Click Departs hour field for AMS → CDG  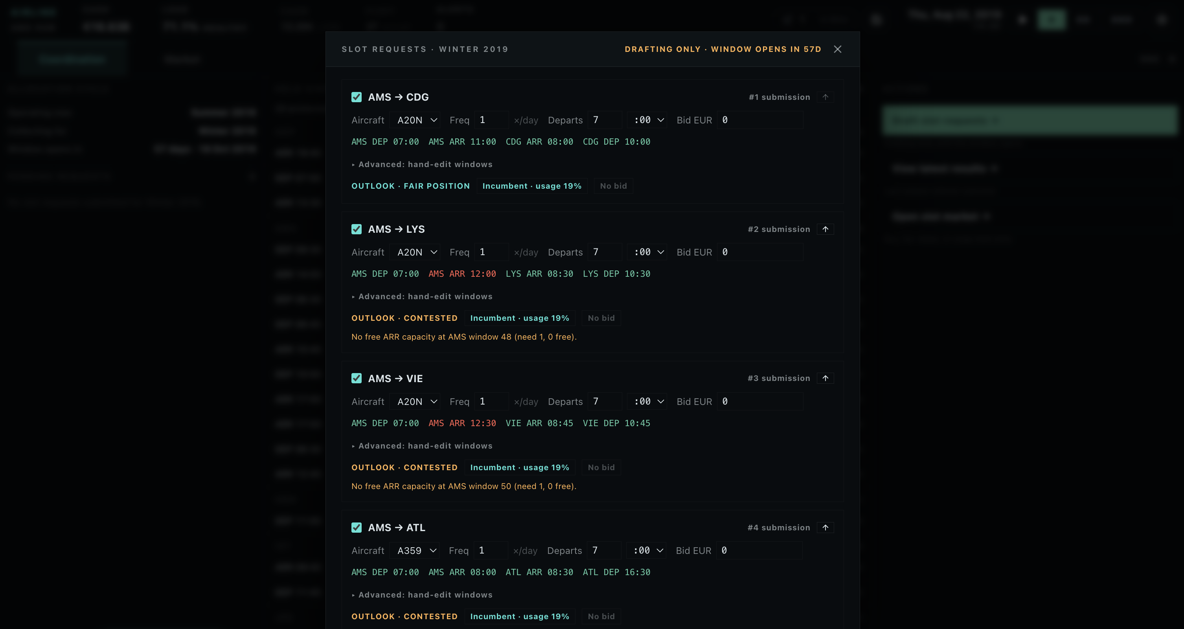coord(605,120)
